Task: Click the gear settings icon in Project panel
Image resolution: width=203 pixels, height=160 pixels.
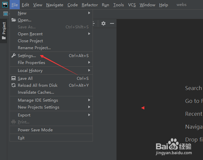Action: [103, 23]
